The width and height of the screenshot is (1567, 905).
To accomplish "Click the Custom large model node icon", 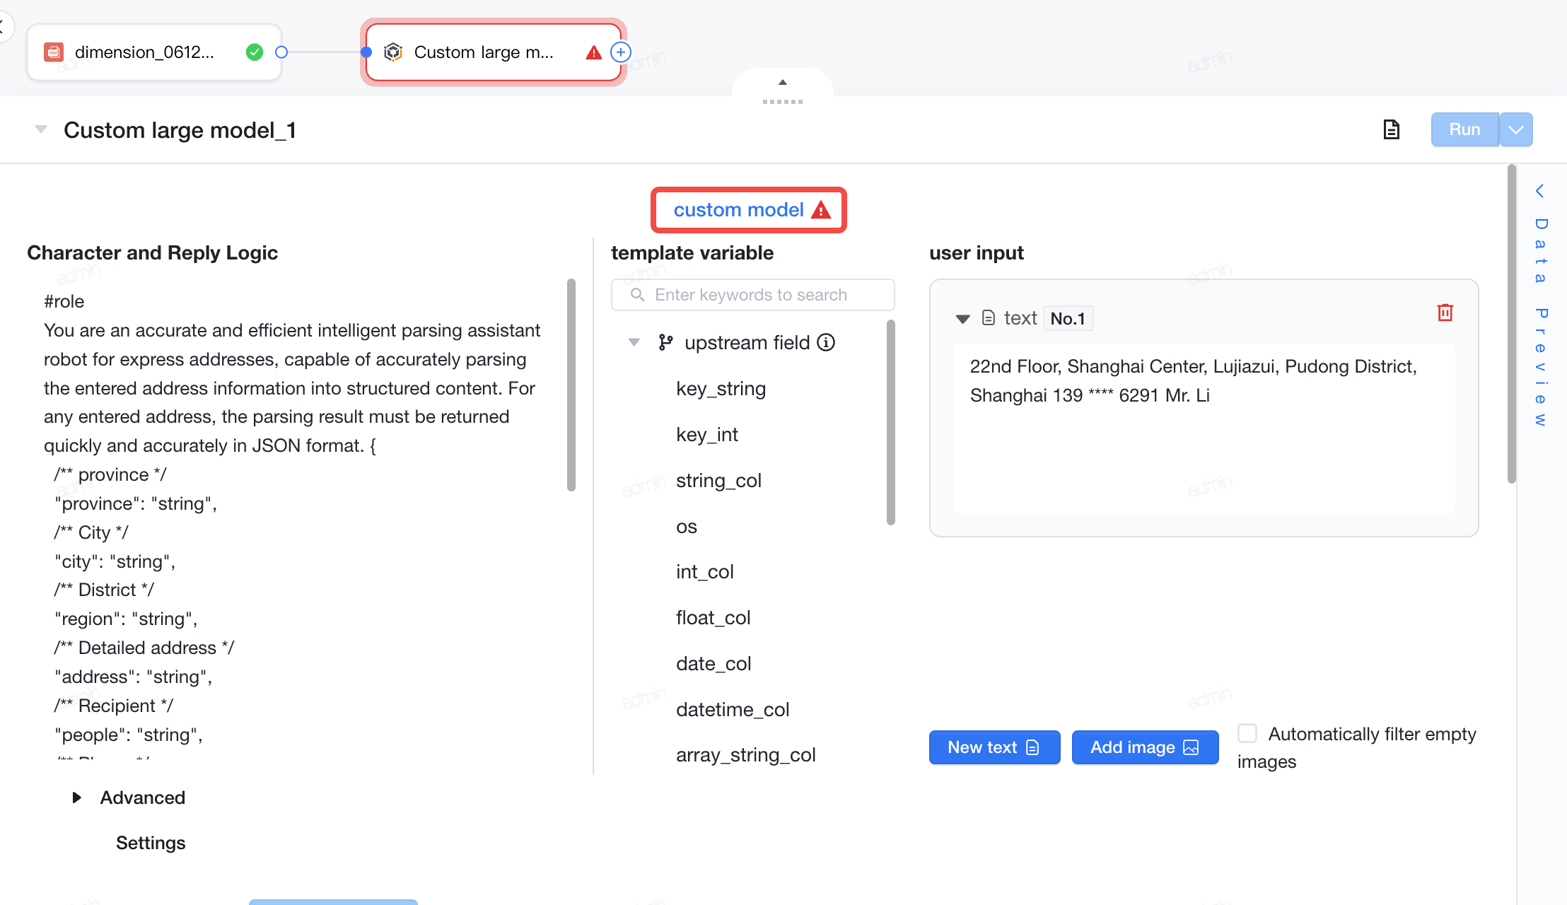I will (393, 52).
